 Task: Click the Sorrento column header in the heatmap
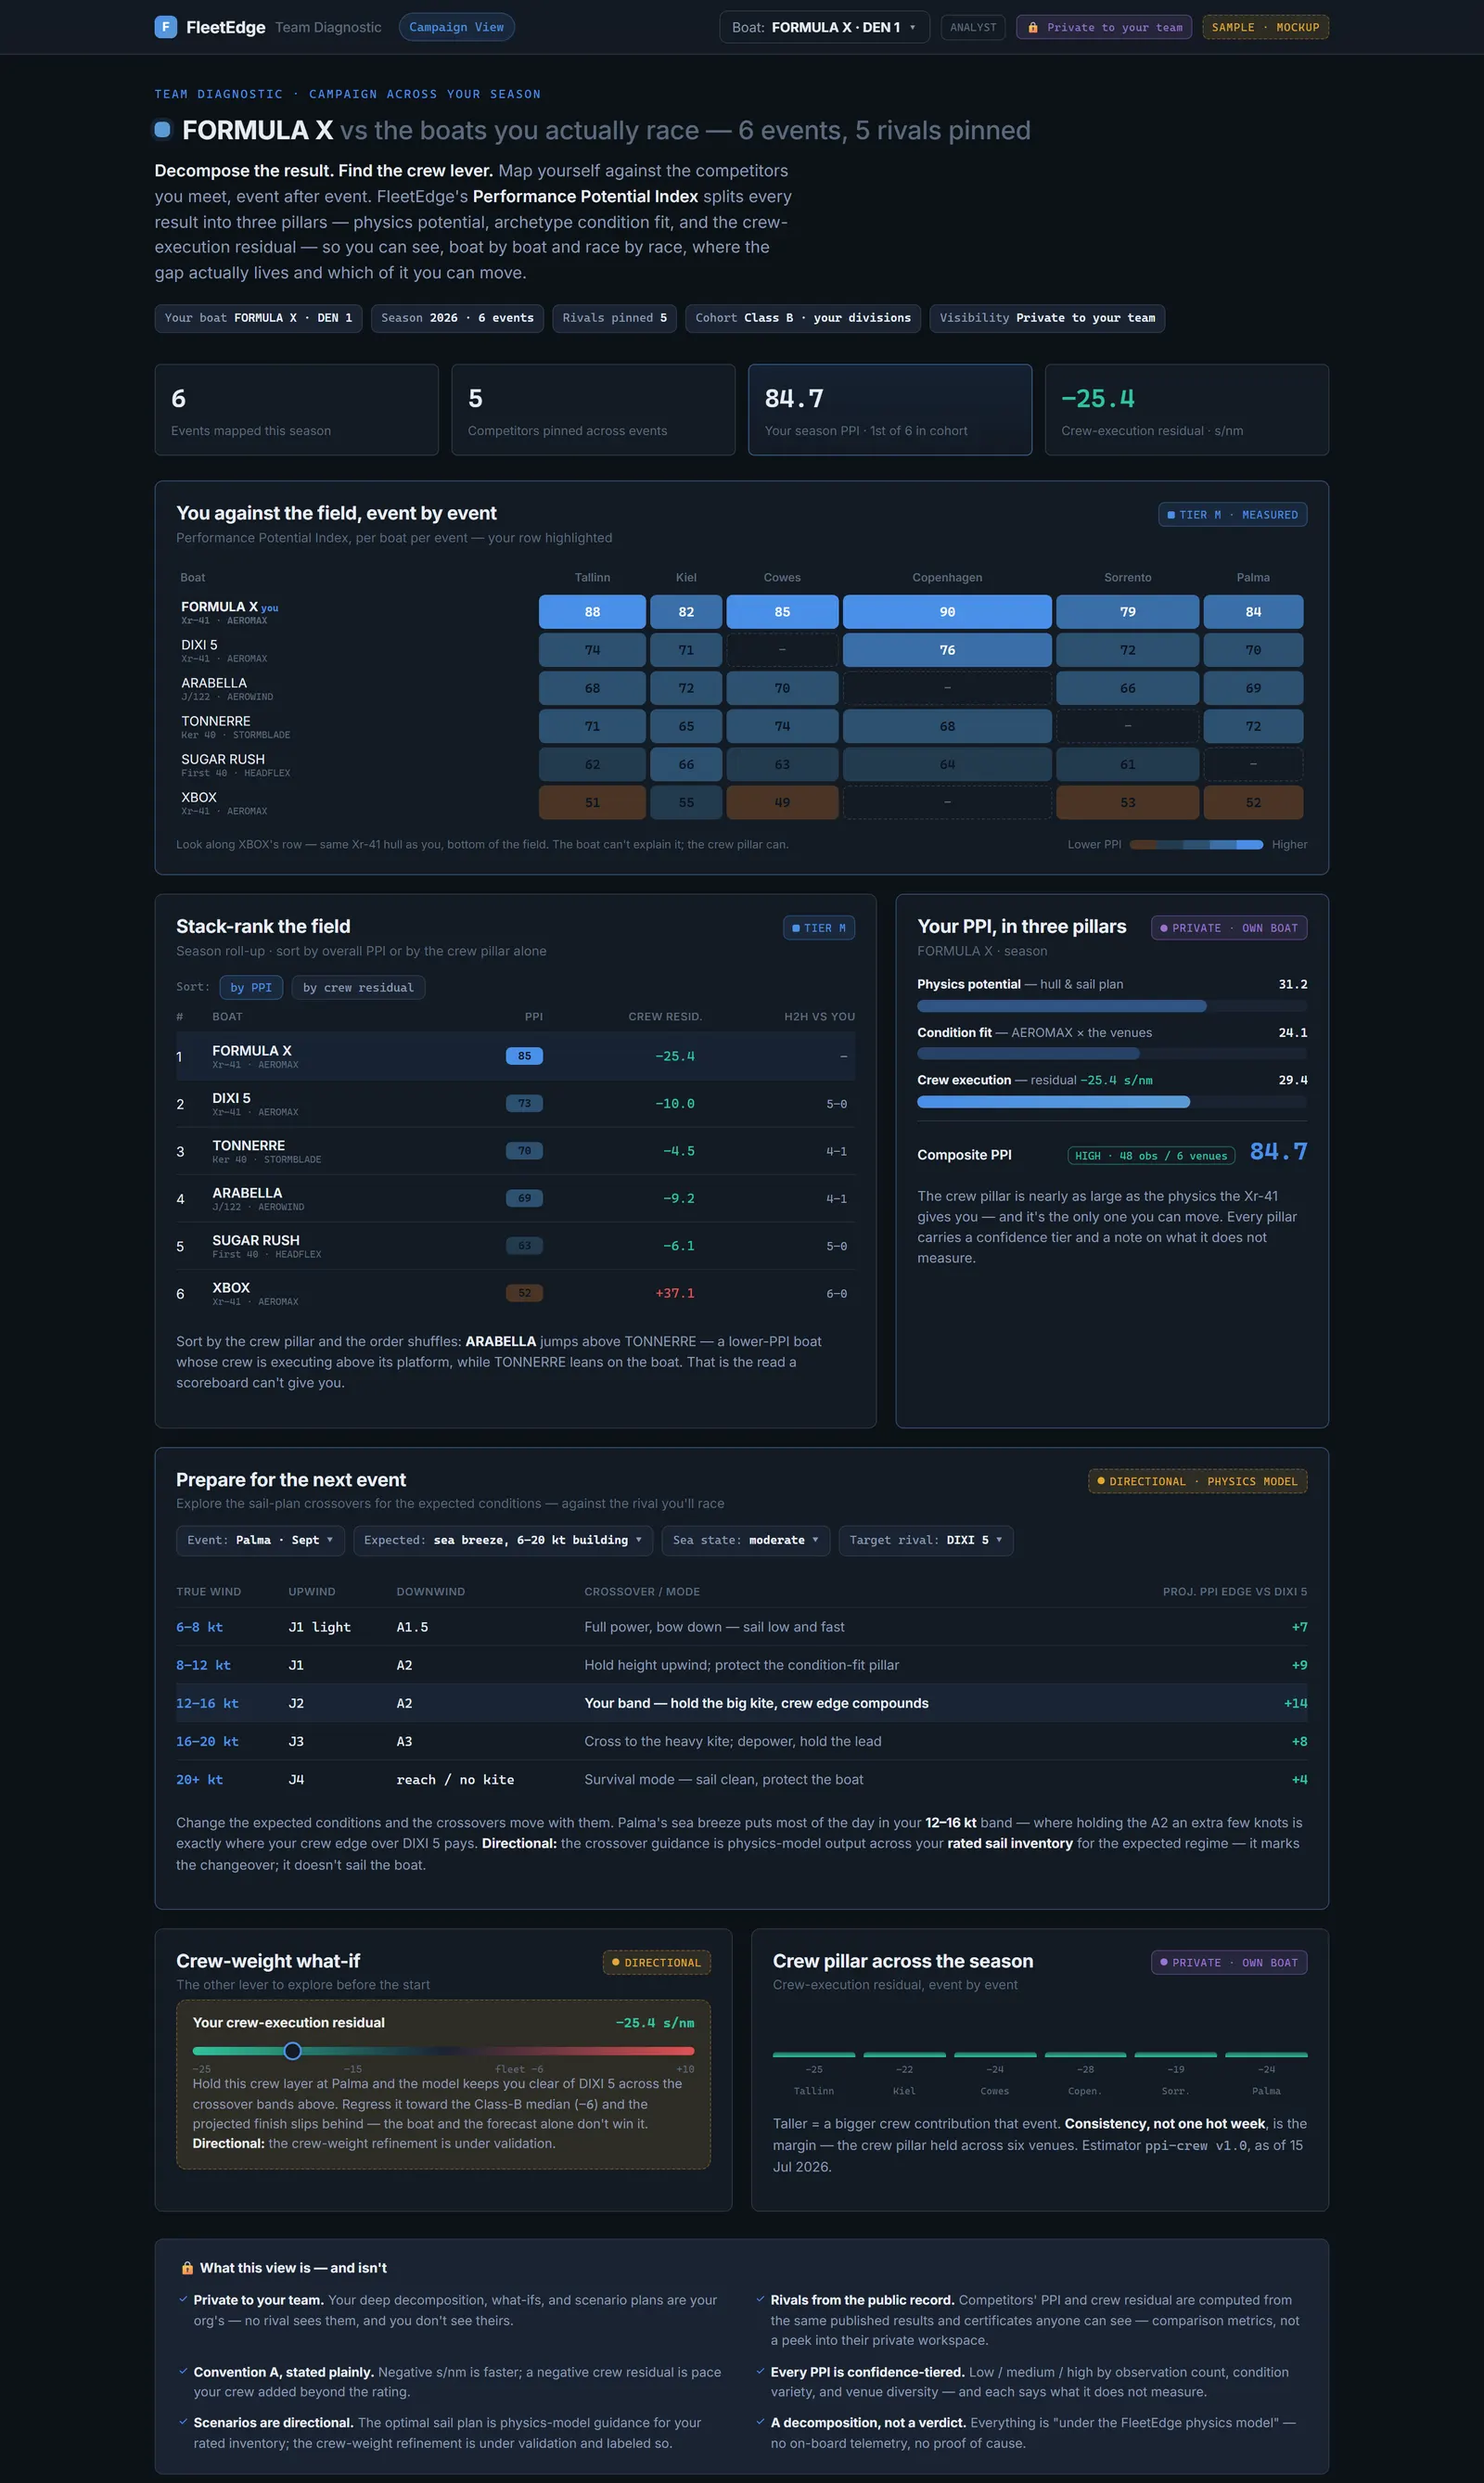pyautogui.click(x=1127, y=578)
